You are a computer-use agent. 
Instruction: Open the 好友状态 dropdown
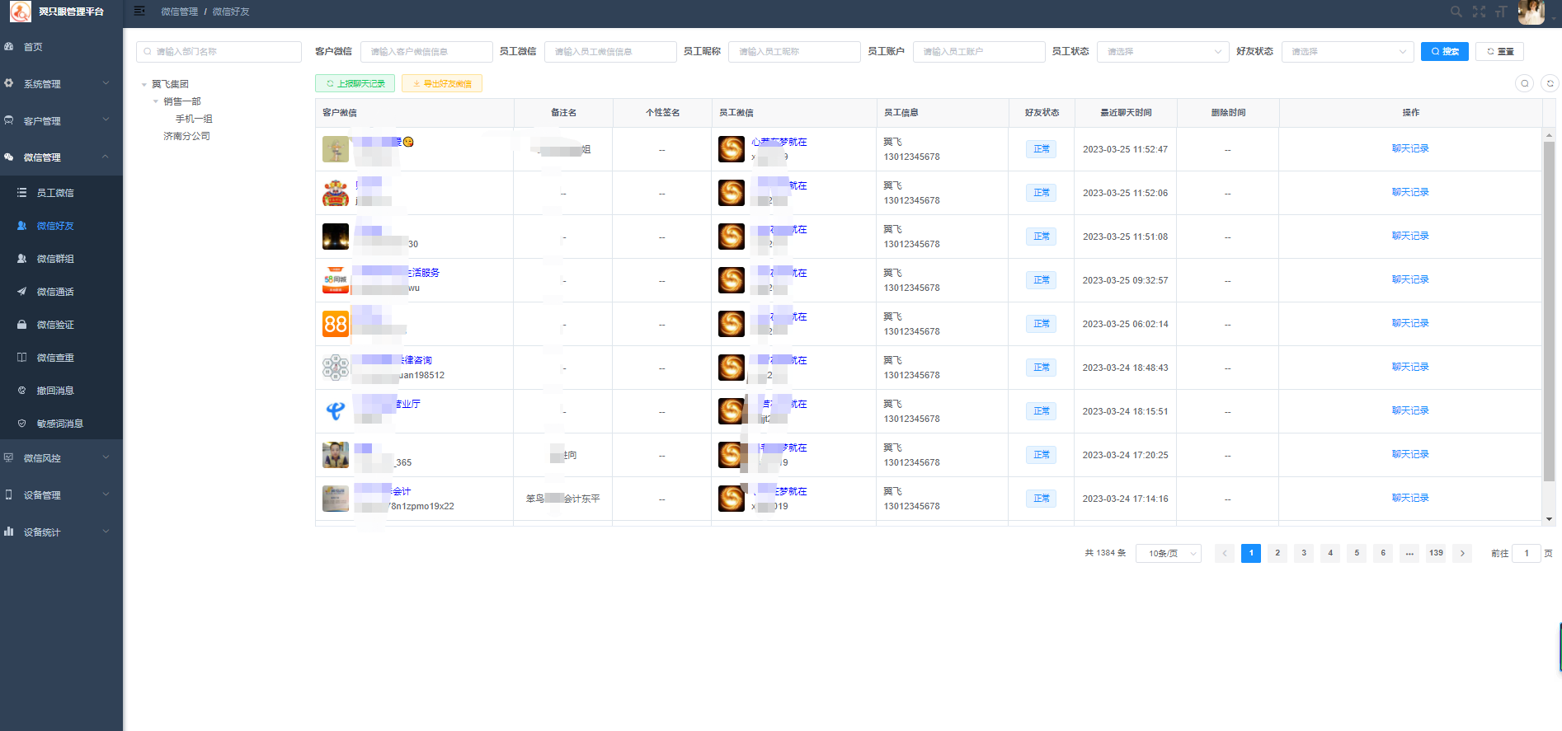click(x=1348, y=52)
